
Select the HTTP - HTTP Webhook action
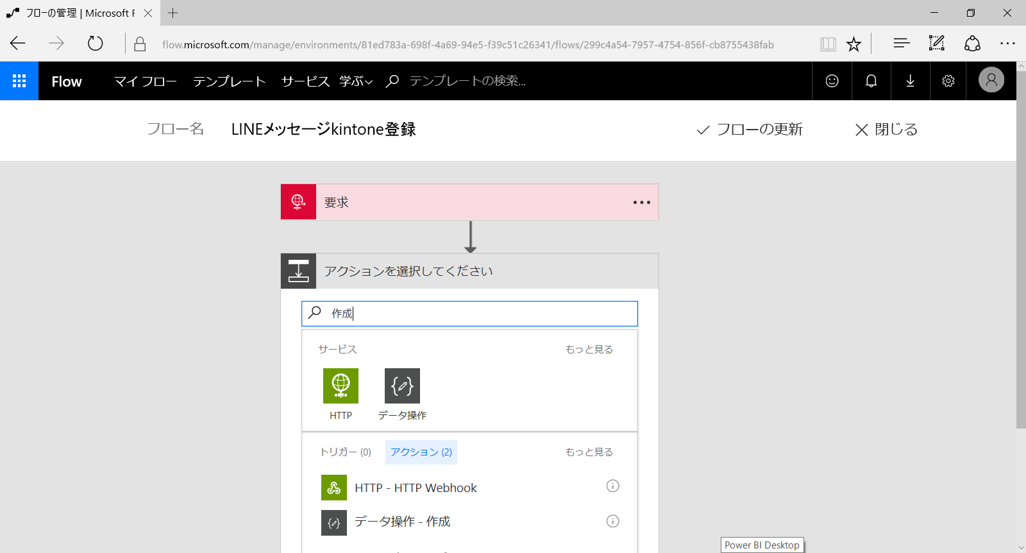click(x=469, y=488)
